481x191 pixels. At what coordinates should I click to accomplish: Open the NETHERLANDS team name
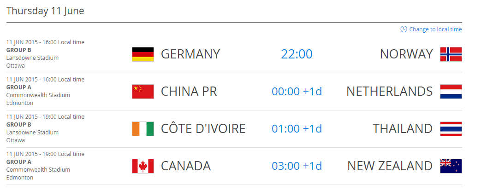tap(390, 92)
